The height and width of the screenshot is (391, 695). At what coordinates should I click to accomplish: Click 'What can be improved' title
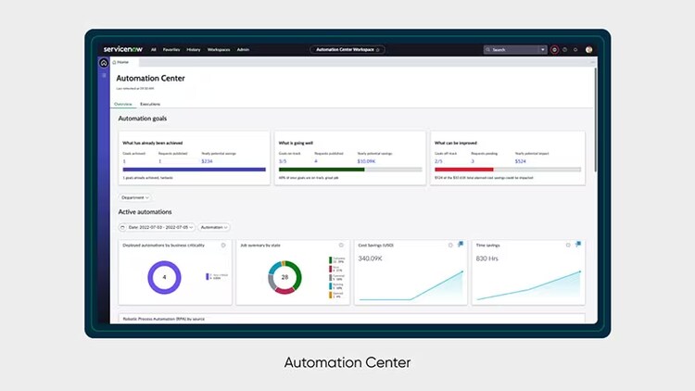[x=456, y=143]
